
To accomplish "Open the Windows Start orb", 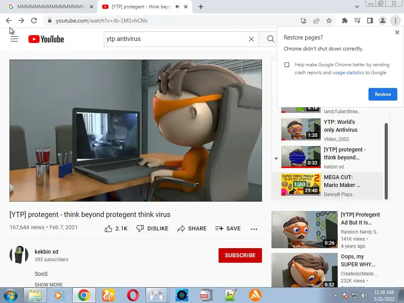I will [x=11, y=295].
